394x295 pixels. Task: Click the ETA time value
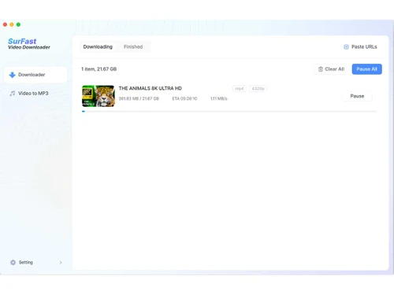pyautogui.click(x=184, y=98)
